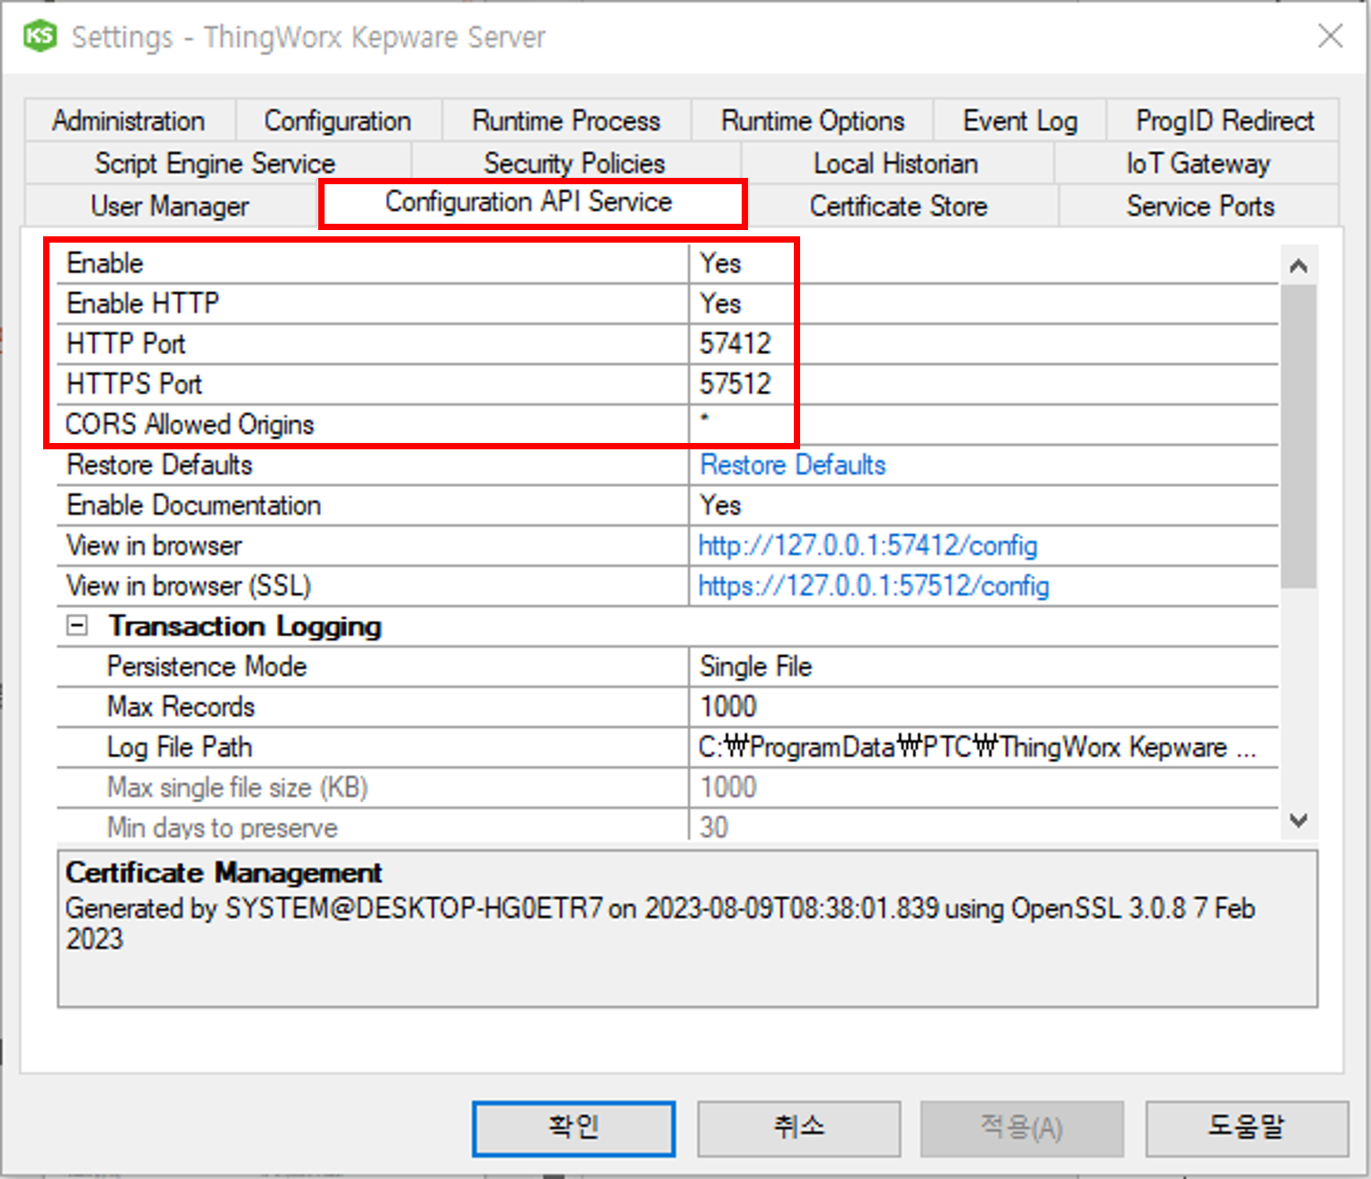Select the HTTP Port property label
This screenshot has width=1371, height=1179.
(126, 344)
